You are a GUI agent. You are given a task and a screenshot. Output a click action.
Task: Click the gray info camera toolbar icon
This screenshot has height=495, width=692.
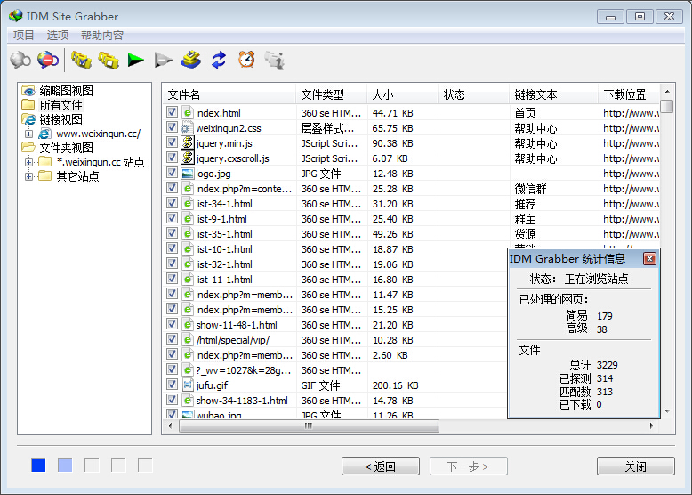point(274,60)
